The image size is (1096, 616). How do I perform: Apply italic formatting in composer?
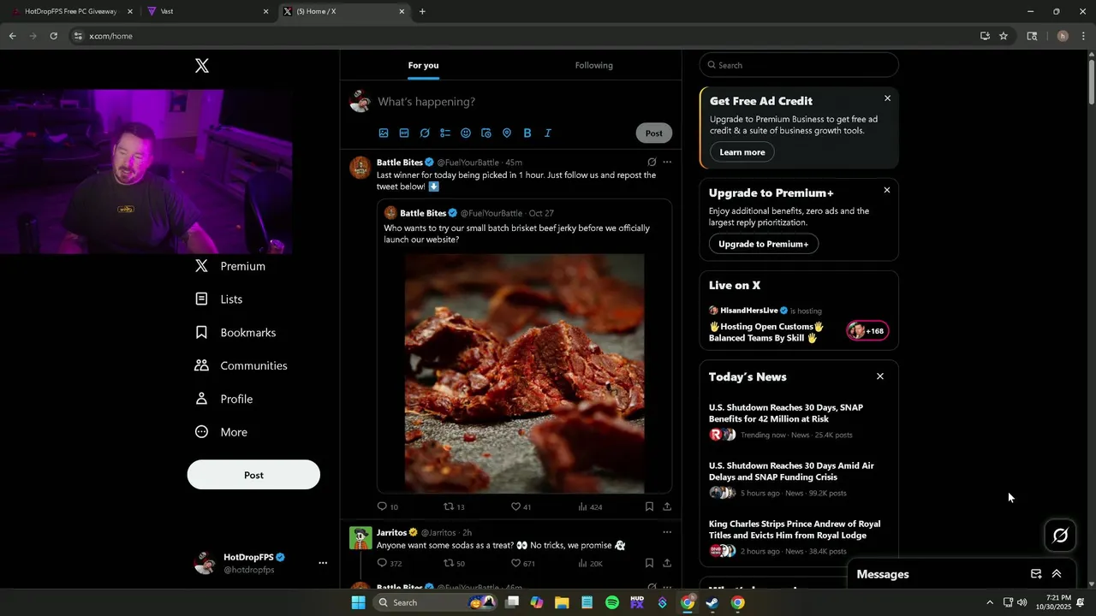click(x=548, y=133)
